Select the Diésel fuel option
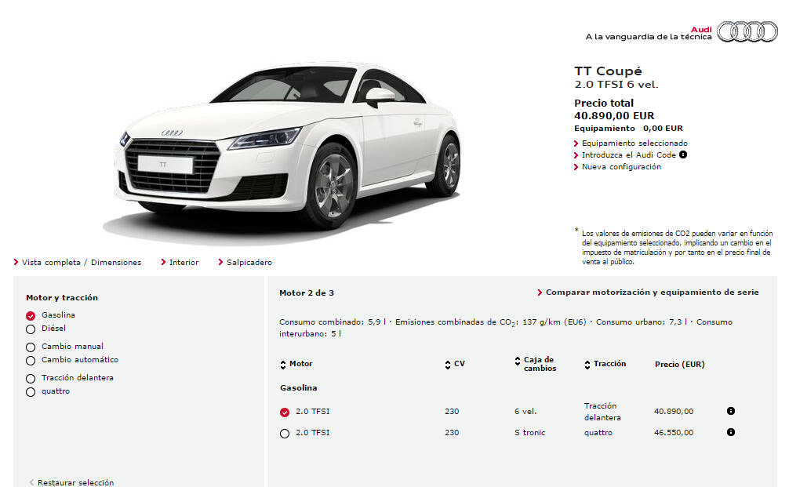 pyautogui.click(x=31, y=329)
